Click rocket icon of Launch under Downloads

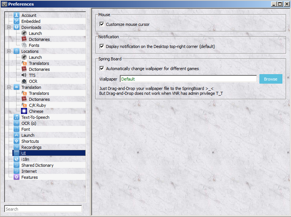(x=24, y=33)
